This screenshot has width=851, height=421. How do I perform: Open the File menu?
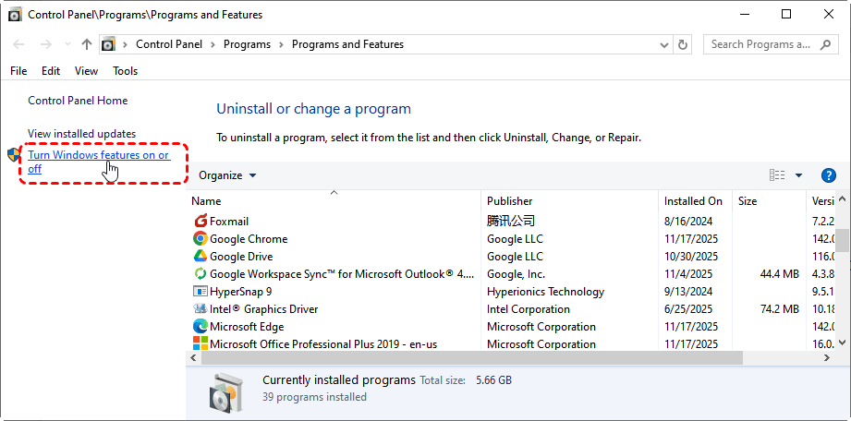tap(19, 71)
